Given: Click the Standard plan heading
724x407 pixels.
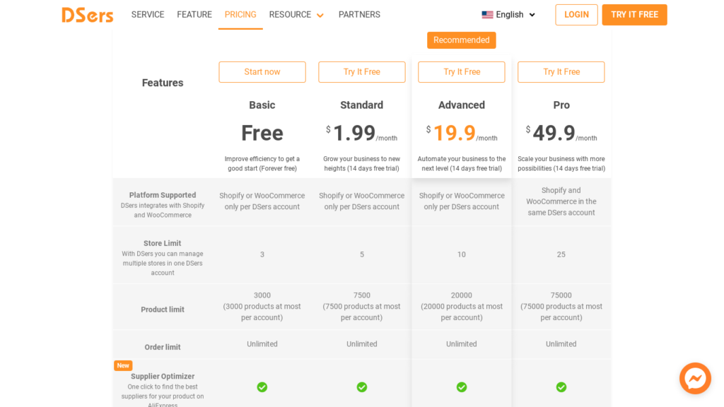Looking at the screenshot, I should (361, 105).
